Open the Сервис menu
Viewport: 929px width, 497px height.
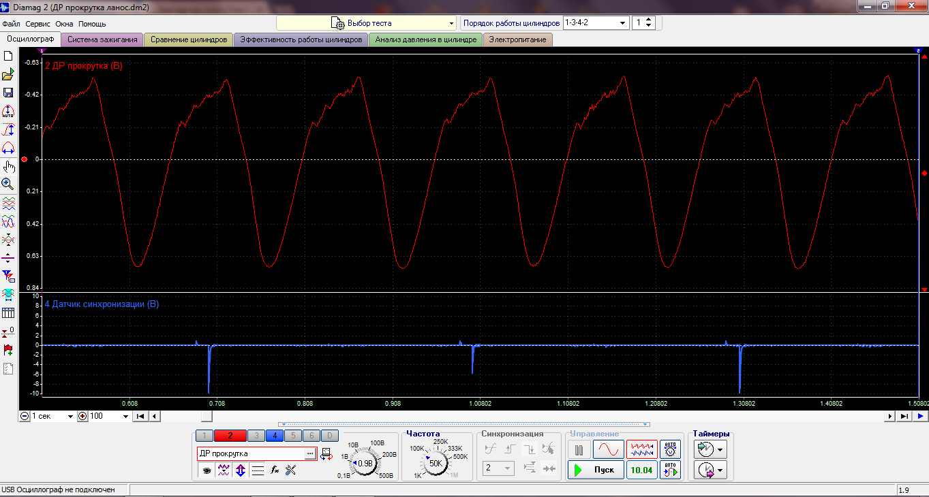[37, 24]
